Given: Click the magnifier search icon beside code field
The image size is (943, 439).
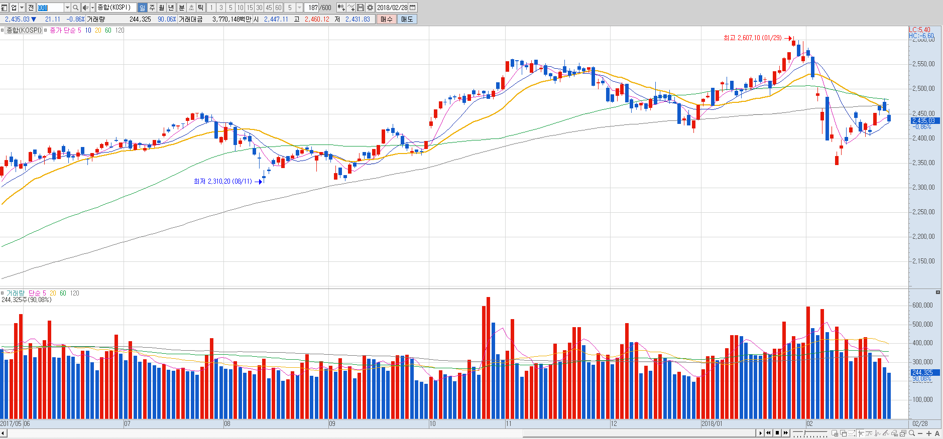Looking at the screenshot, I should tap(75, 8).
